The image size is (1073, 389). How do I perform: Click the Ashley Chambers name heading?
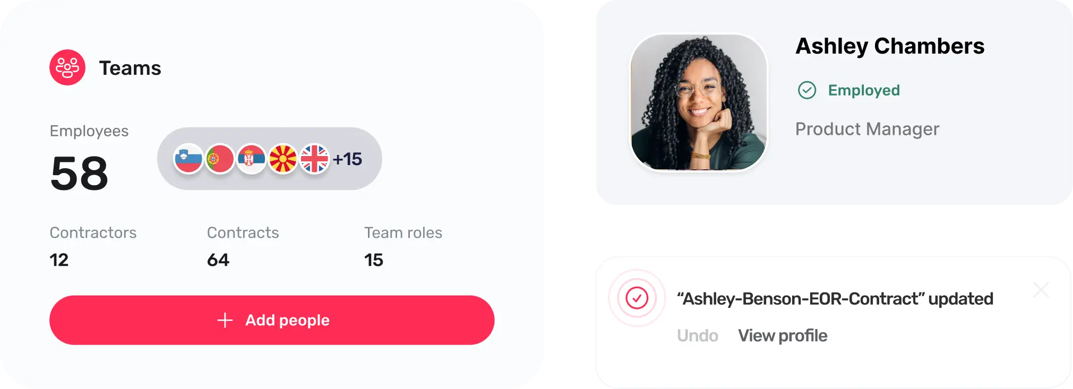click(x=890, y=46)
